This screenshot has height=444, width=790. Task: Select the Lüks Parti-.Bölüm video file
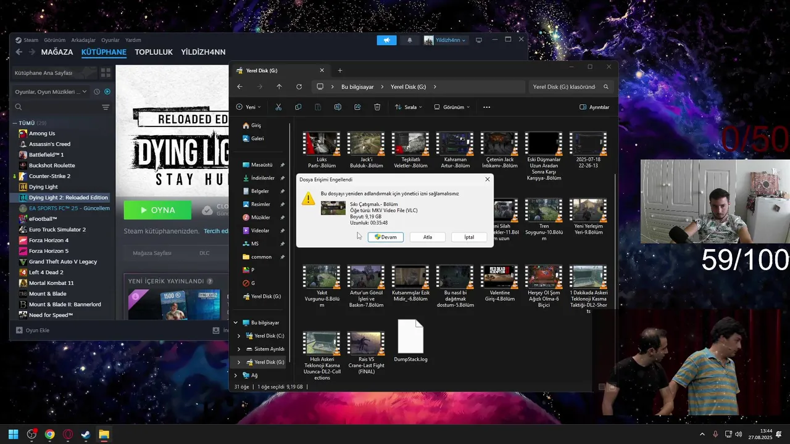tap(322, 150)
